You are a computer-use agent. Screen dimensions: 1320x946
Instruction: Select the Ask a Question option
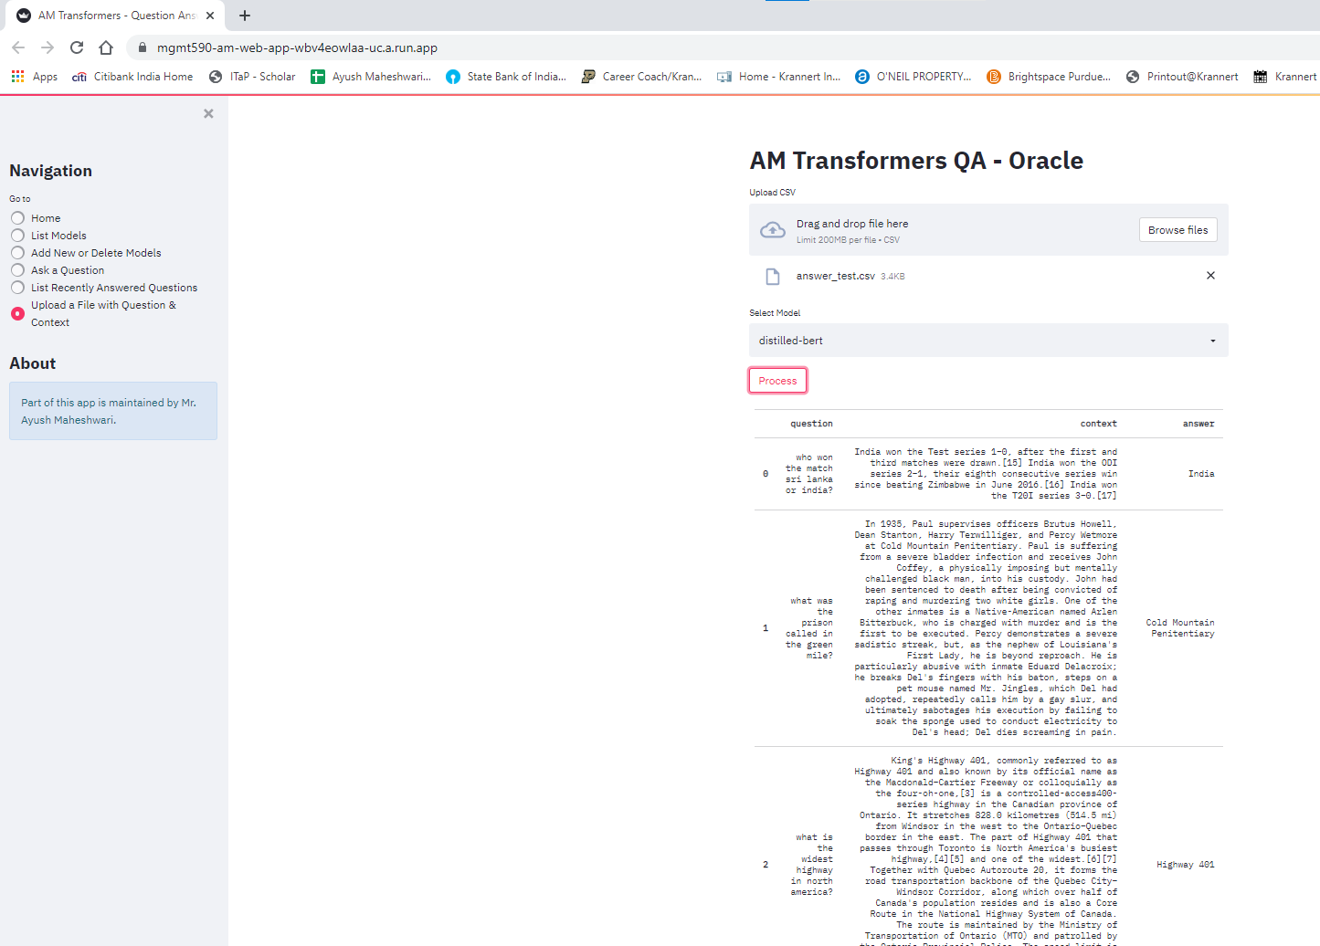tap(16, 269)
